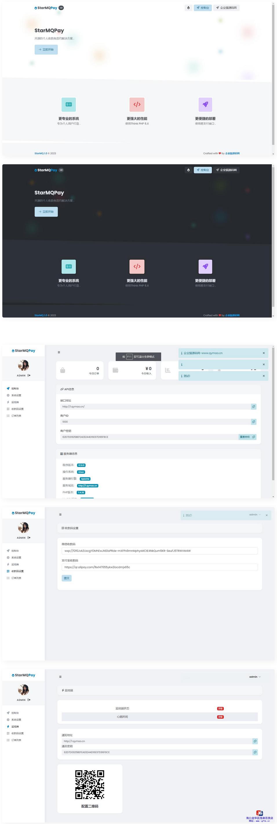The width and height of the screenshot is (277, 824).
Task: Click the Apache server engine badge
Action: (x=85, y=479)
